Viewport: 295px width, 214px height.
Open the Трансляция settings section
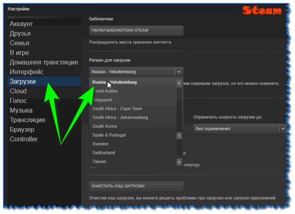click(x=44, y=120)
